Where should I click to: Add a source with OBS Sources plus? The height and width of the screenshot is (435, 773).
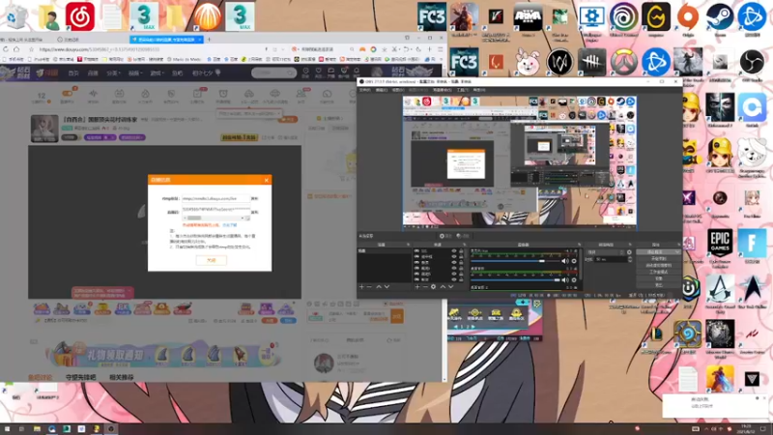[417, 286]
